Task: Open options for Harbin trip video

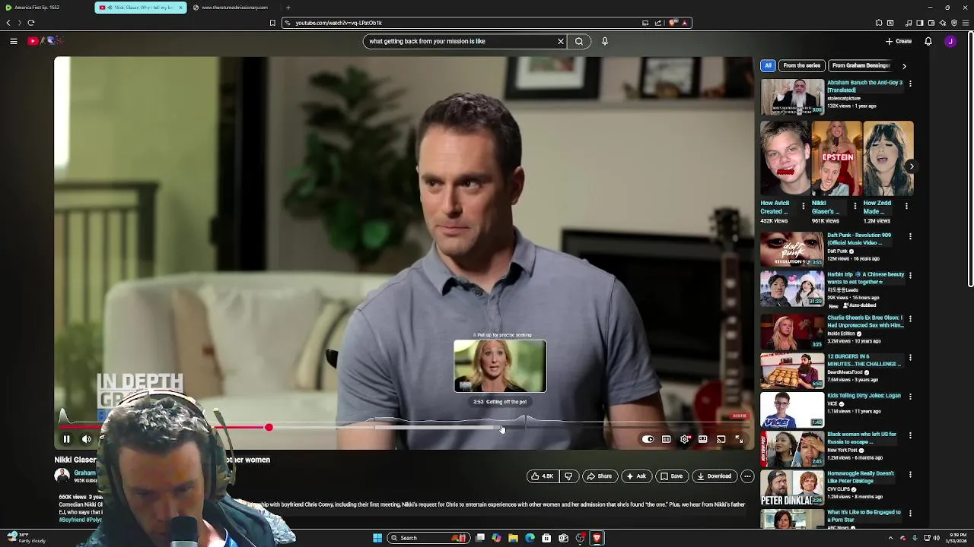Action: click(x=910, y=275)
